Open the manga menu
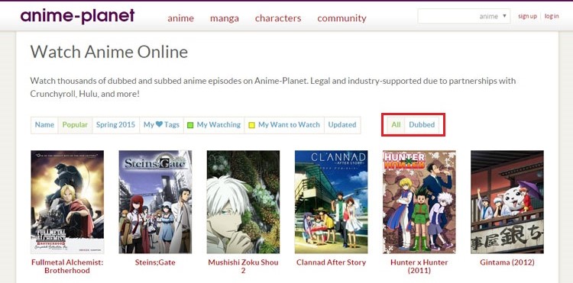Viewport: 573px width, 283px height. pos(225,18)
